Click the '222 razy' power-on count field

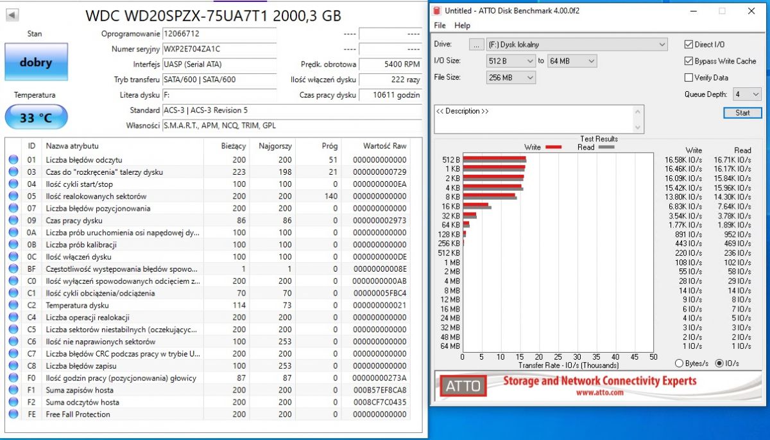point(390,80)
